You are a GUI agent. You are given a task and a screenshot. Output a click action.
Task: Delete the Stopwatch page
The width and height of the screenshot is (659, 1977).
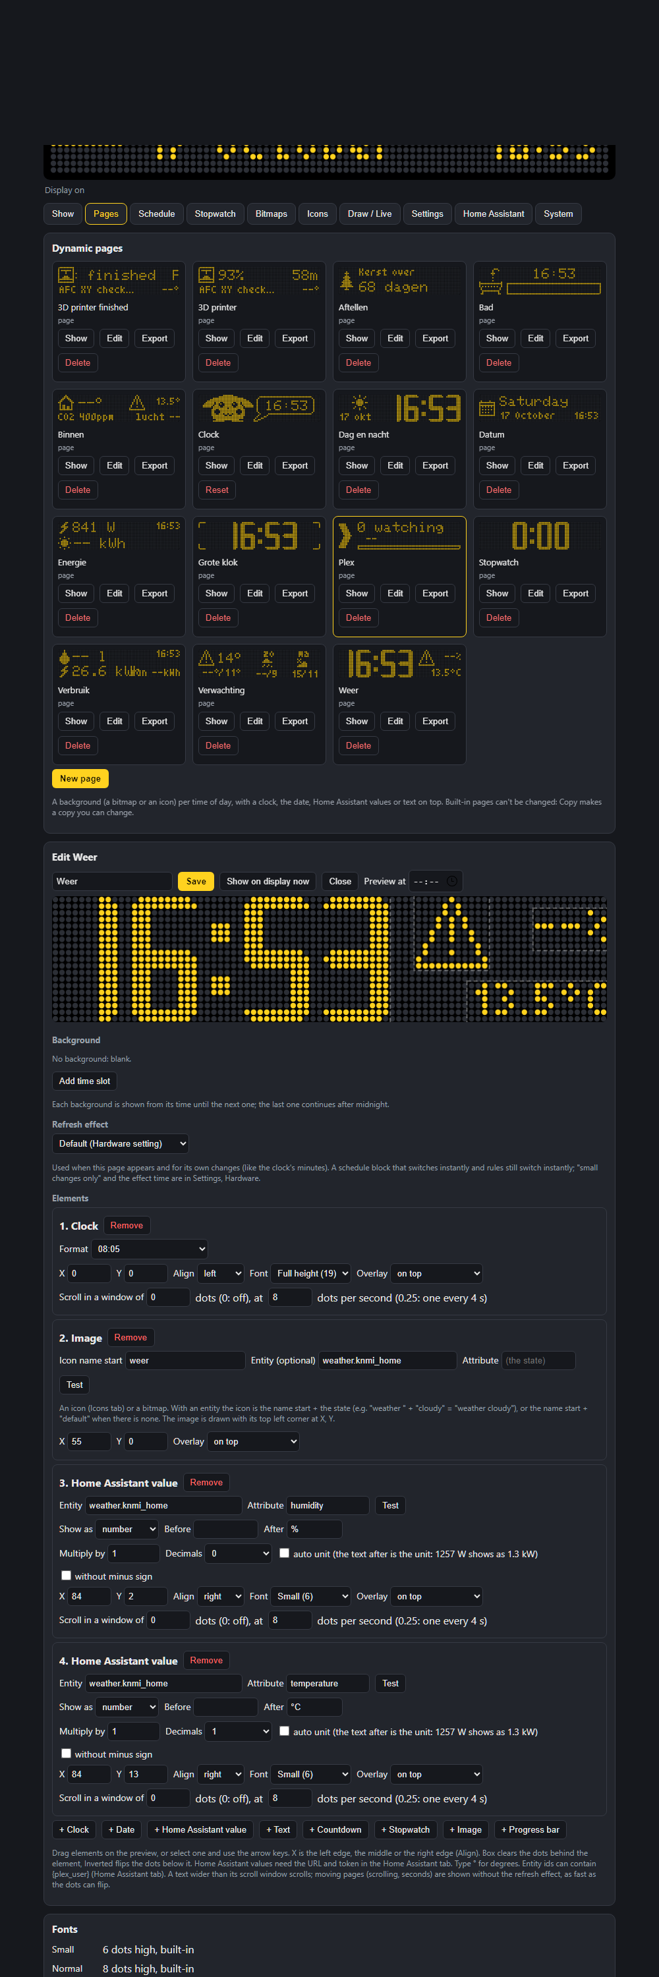[x=499, y=618]
